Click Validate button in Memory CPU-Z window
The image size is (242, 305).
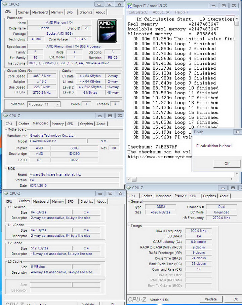tap(211, 299)
